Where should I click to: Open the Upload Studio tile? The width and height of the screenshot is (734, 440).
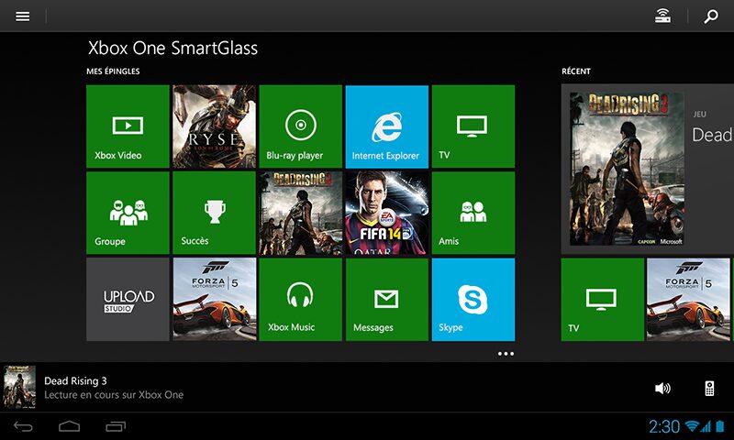128,299
